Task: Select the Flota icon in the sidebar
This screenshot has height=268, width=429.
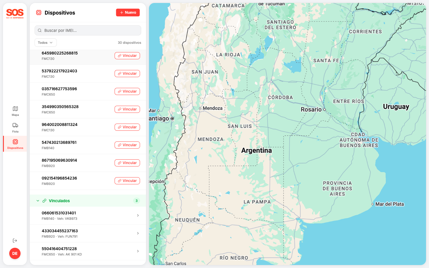Action: 15,126
